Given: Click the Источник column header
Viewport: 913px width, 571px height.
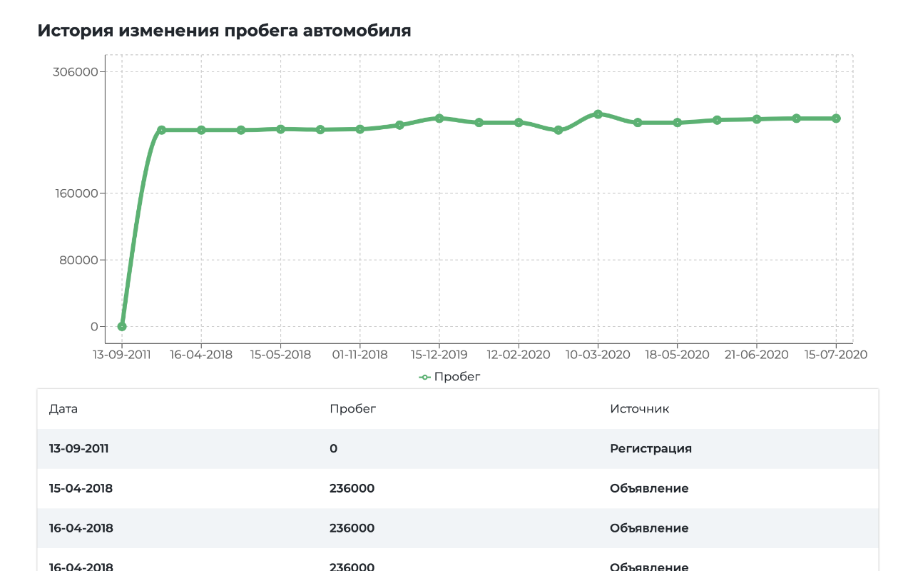Looking at the screenshot, I should point(639,409).
